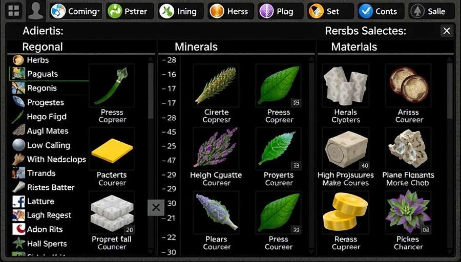Click the Regonal list scrollbar
461x262 pixels.
[151, 91]
